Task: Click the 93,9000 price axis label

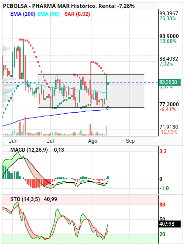Action: (169, 36)
